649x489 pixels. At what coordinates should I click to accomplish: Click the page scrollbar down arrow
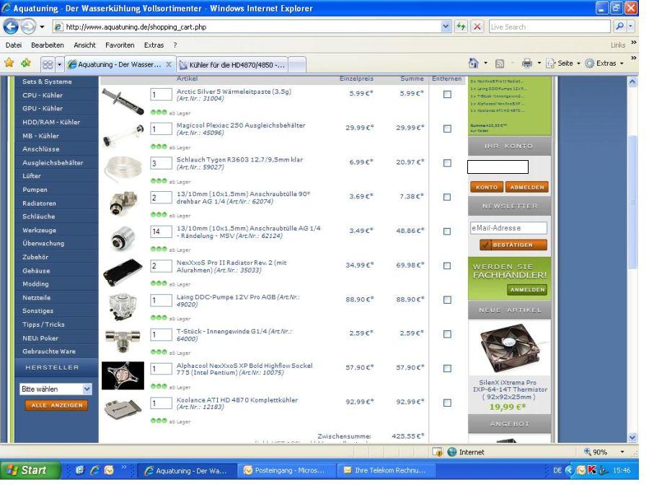pyautogui.click(x=632, y=437)
